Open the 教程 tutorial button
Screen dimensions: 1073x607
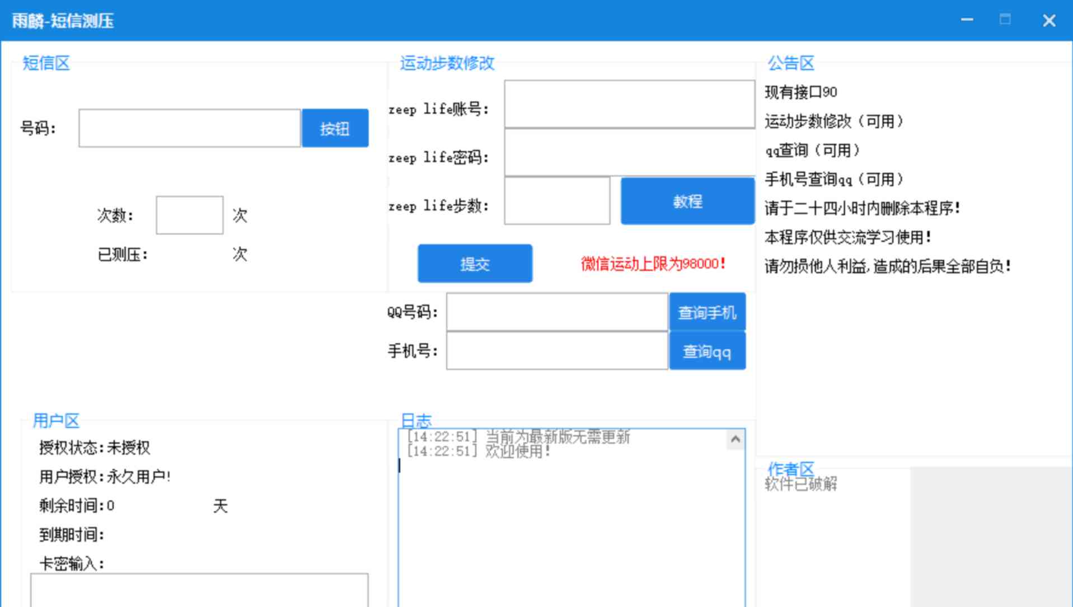tap(687, 201)
